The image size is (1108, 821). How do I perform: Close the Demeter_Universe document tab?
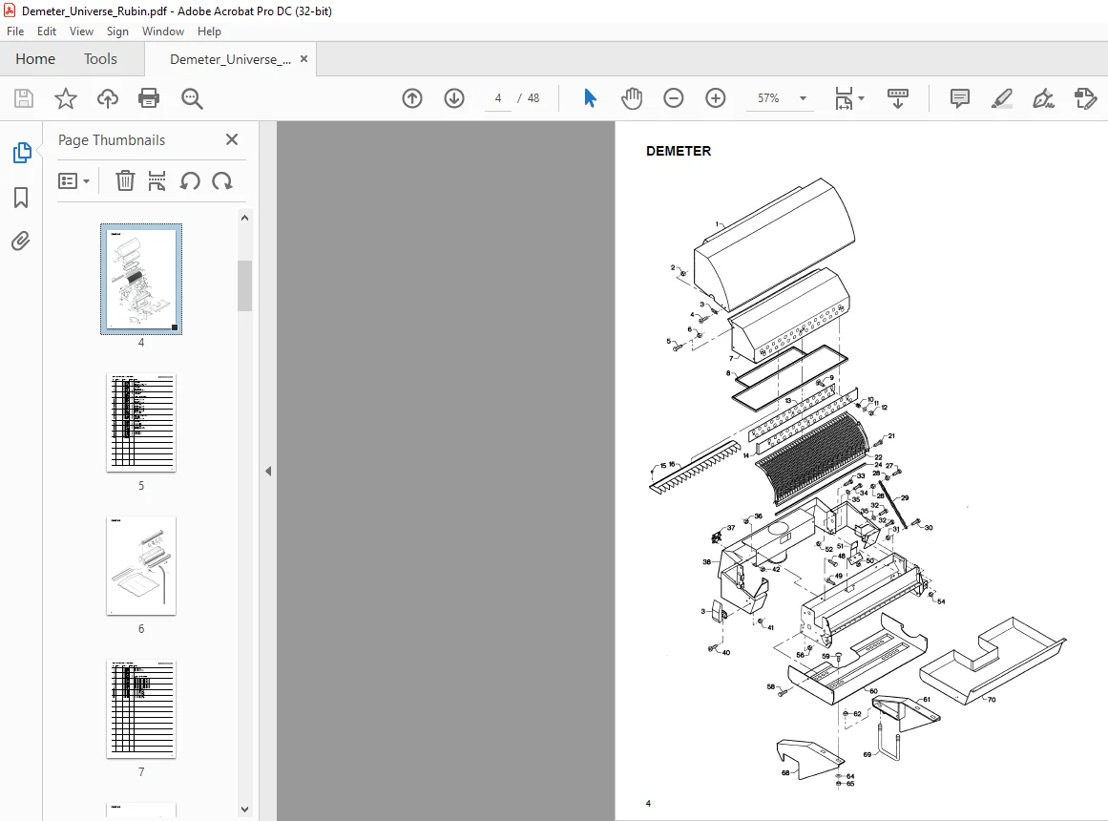point(303,58)
